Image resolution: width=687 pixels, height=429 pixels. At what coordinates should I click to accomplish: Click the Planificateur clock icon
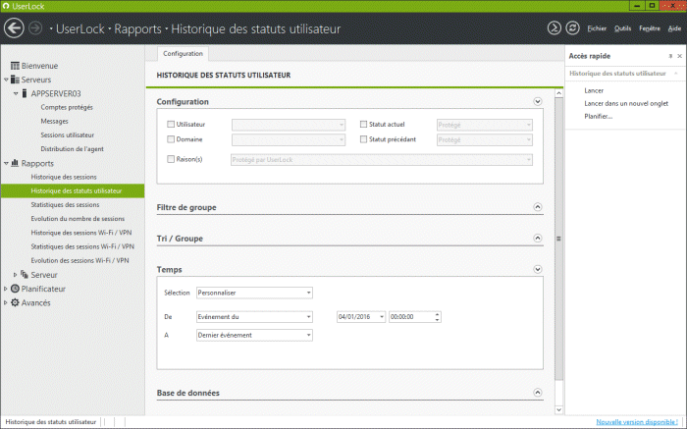[x=15, y=289]
